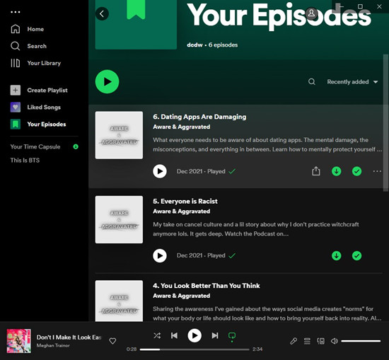Screen dimensions: 389x360
Task: Share the Dating Apps Are Damaging episode
Action: (x=316, y=171)
